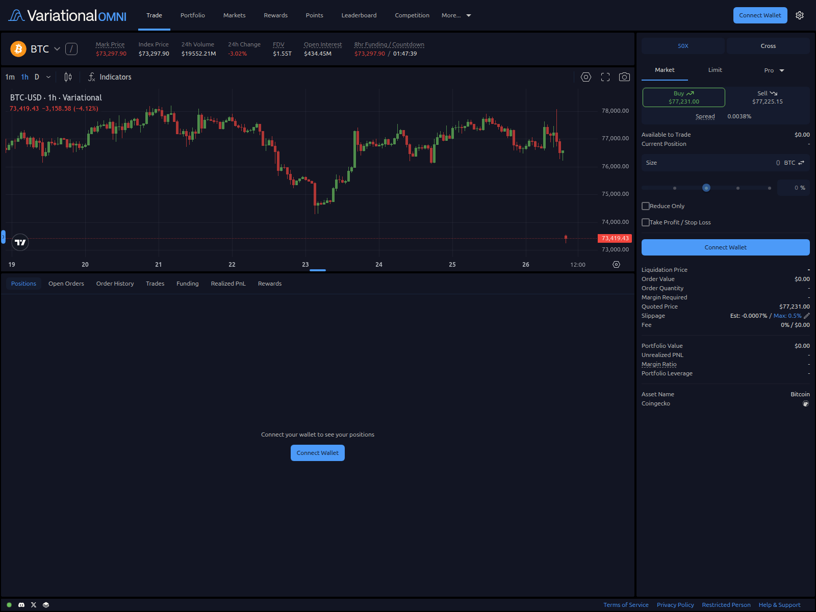This screenshot has height=612, width=816.
Task: Open the Privacy Policy link
Action: [x=675, y=605]
